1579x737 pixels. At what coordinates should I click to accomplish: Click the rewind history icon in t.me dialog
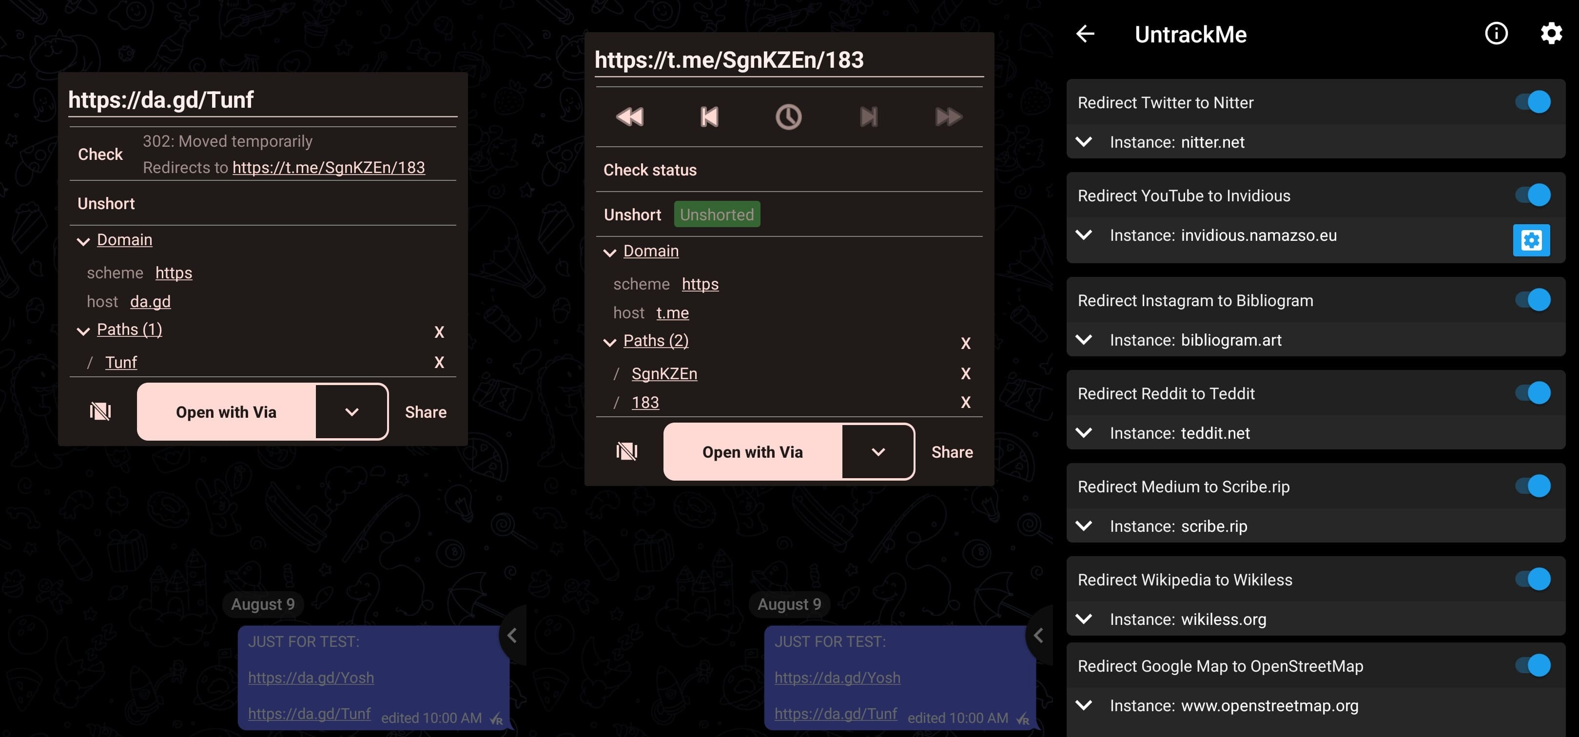629,117
